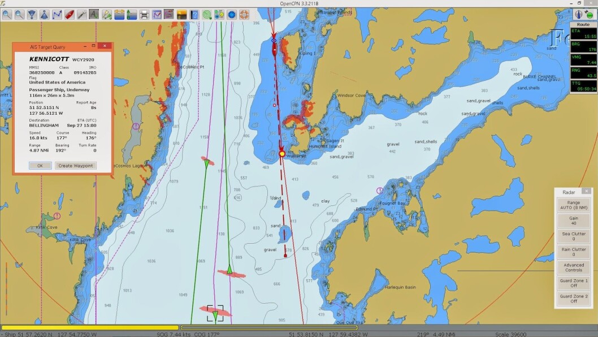Click the TTG 05:50:34 route display

pyautogui.click(x=583, y=86)
